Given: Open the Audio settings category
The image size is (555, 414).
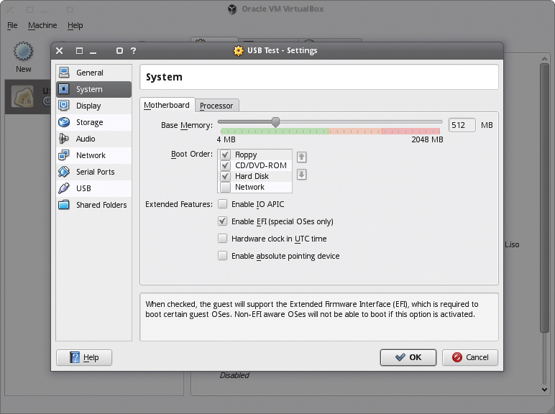Looking at the screenshot, I should click(86, 139).
